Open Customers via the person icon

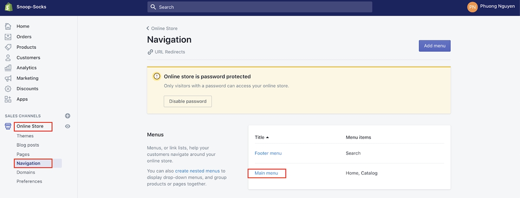[x=8, y=57]
